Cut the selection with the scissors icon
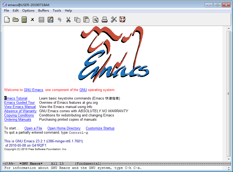The image size is (233, 172). 68,20
